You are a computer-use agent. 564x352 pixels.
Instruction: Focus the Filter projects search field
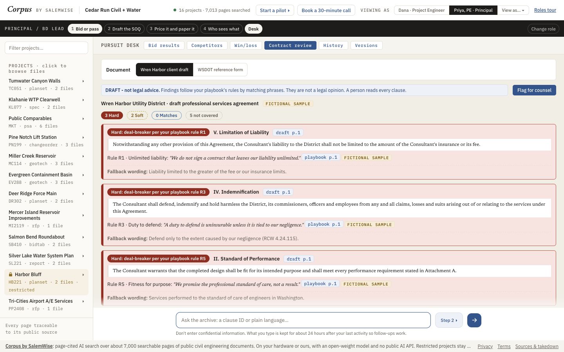coord(46,48)
